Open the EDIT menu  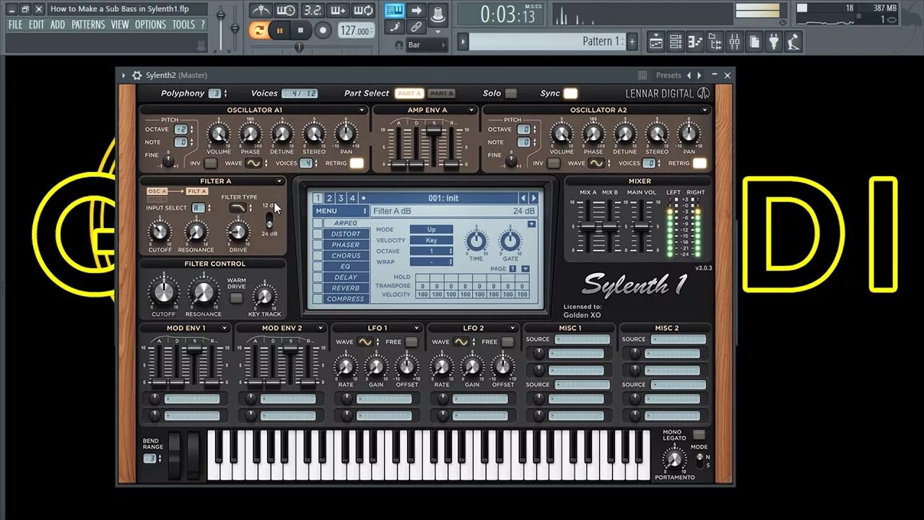(37, 25)
